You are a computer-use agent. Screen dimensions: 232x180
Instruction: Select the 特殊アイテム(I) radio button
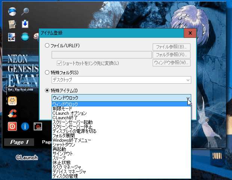click(x=47, y=90)
